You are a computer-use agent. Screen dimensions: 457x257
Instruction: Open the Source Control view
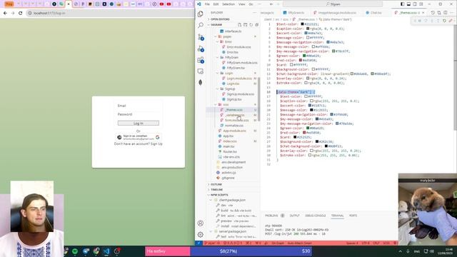point(201,37)
